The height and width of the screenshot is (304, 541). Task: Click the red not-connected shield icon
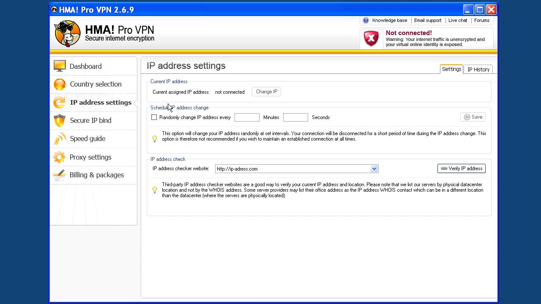coord(371,38)
